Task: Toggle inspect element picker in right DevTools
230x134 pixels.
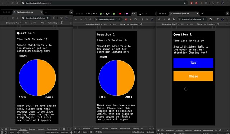Action: 158,130
